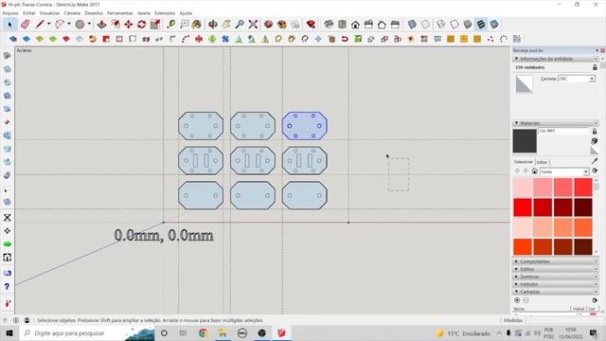The height and width of the screenshot is (341, 606).
Task: Select the Pan hand tool
Action: pos(226,25)
